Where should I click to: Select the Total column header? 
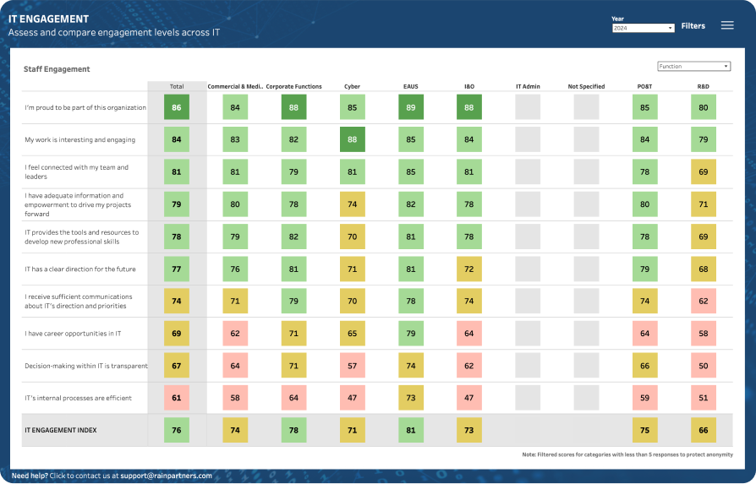coord(177,87)
